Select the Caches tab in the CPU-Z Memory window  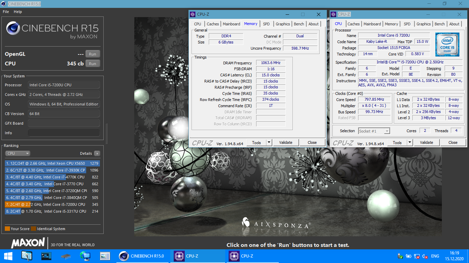213,24
